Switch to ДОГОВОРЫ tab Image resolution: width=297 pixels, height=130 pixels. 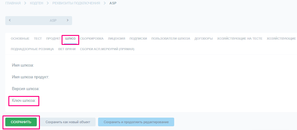coord(204,38)
